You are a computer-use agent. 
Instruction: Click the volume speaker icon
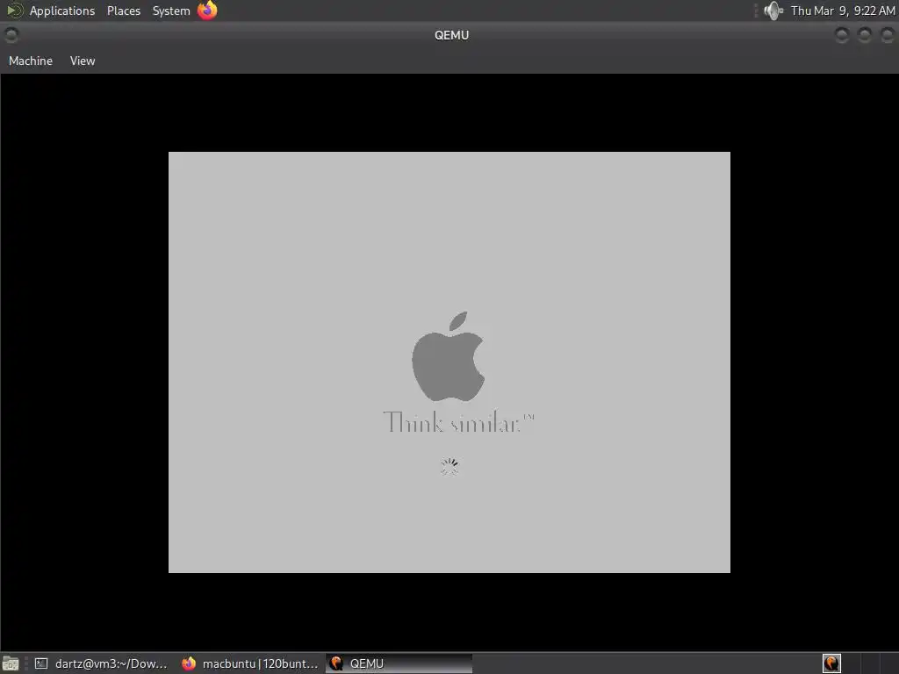[773, 11]
